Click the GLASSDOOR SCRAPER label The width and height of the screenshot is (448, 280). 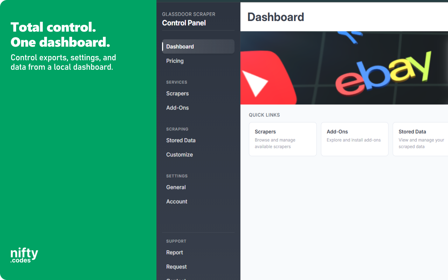point(189,14)
